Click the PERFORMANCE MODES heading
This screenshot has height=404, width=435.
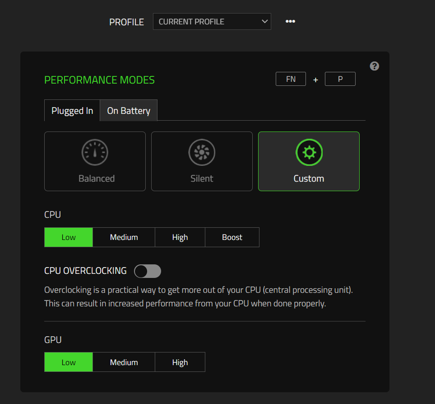(x=99, y=80)
